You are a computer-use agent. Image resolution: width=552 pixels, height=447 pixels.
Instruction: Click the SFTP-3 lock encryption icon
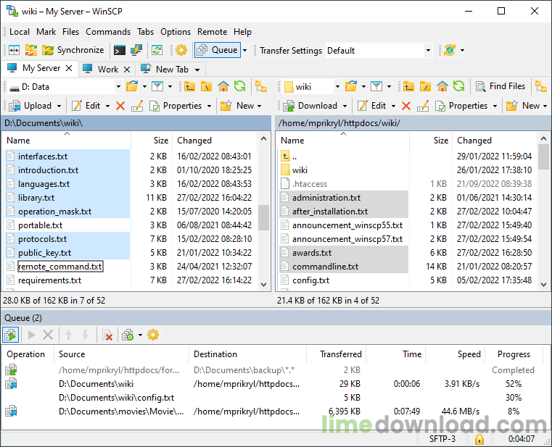pyautogui.click(x=479, y=439)
